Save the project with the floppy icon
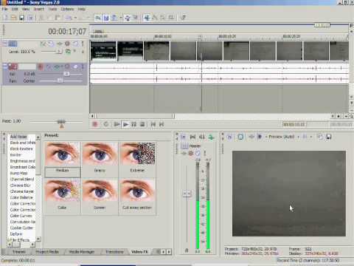Image resolution: width=354 pixels, height=266 pixels. point(22,18)
